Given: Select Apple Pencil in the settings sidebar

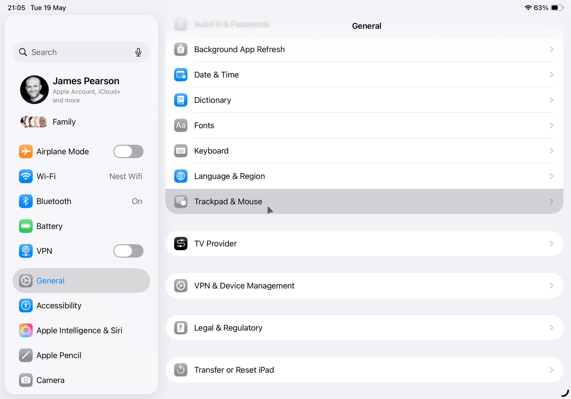Looking at the screenshot, I should [x=81, y=355].
